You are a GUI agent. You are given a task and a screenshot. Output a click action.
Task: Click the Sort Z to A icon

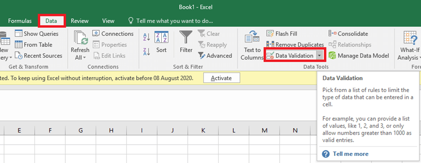[x=147, y=51]
